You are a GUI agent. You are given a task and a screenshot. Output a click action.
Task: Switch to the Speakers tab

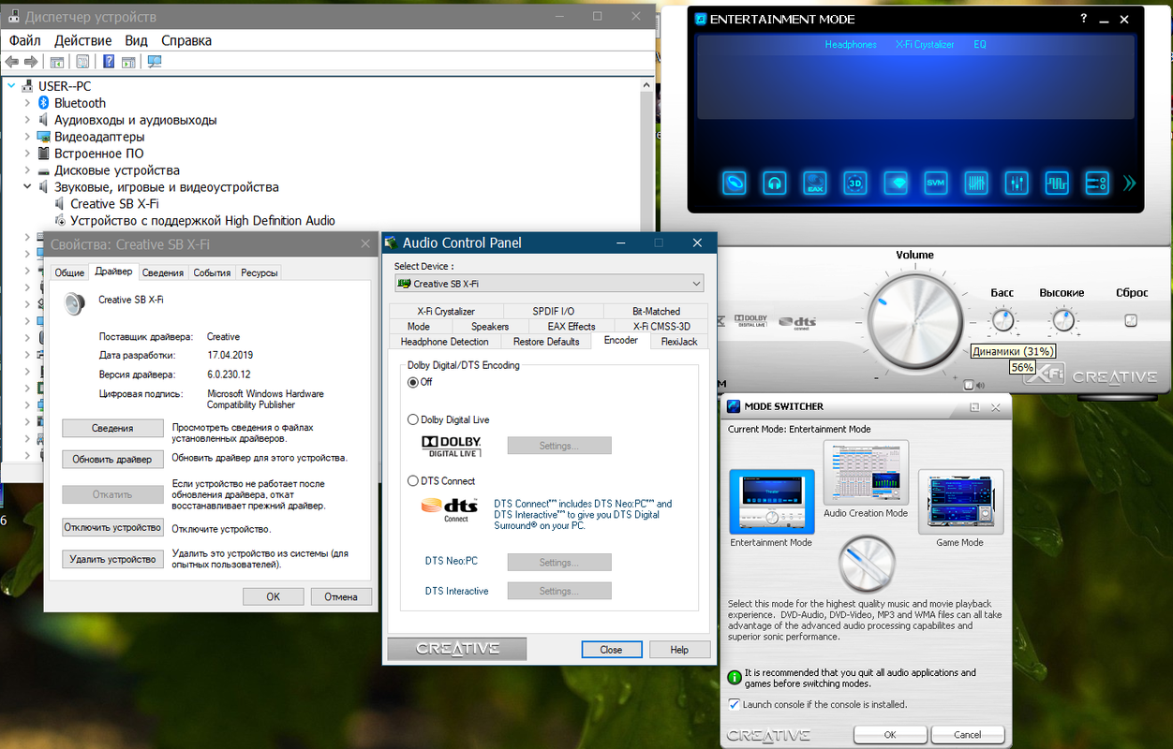pos(490,326)
